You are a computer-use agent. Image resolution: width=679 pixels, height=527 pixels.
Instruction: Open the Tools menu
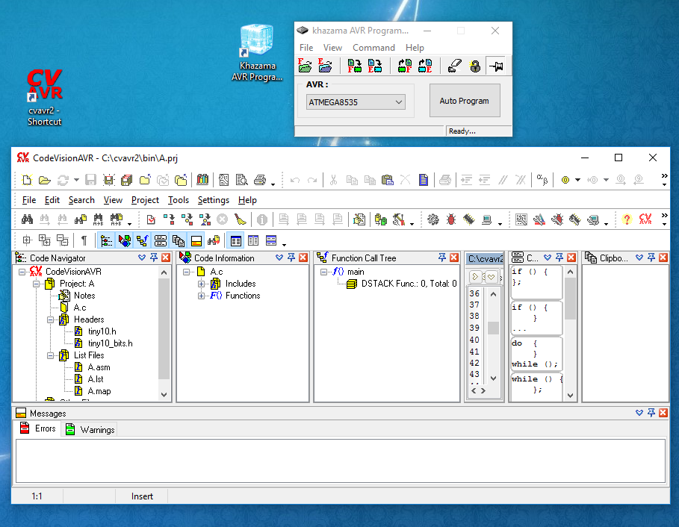(x=179, y=200)
